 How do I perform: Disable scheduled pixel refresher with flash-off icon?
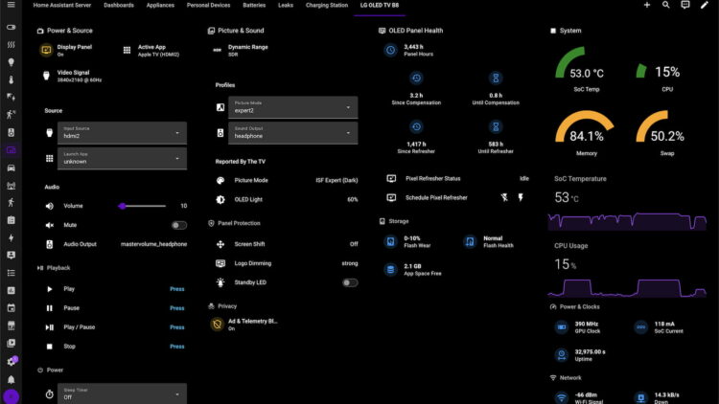tap(504, 197)
